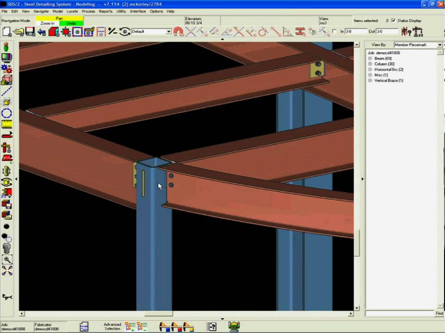Click the yellow Pan mode button

pos(59,18)
